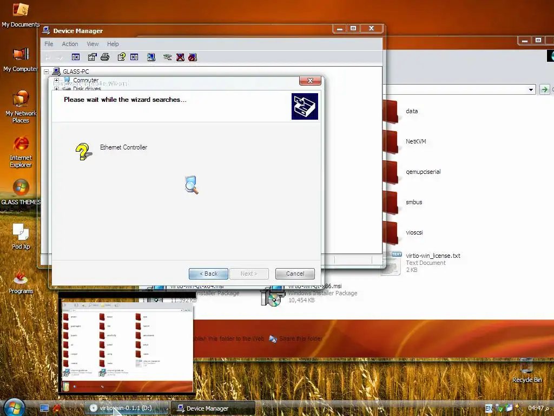This screenshot has height=416, width=554.
Task: Click the EN language indicator in tray
Action: pyautogui.click(x=489, y=408)
